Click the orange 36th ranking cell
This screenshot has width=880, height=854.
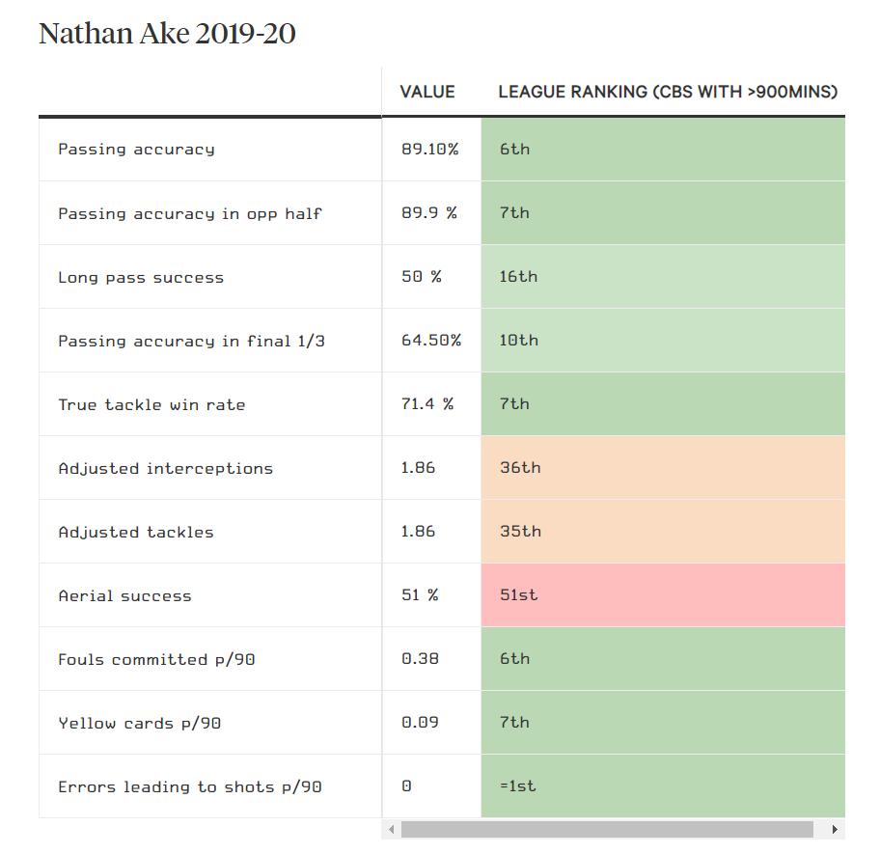pyautogui.click(x=663, y=468)
